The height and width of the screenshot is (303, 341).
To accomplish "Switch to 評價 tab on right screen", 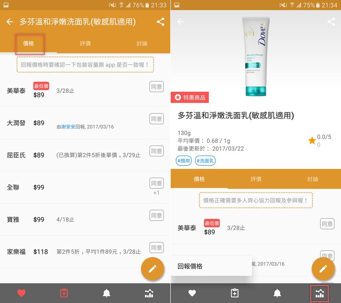I will (256, 179).
